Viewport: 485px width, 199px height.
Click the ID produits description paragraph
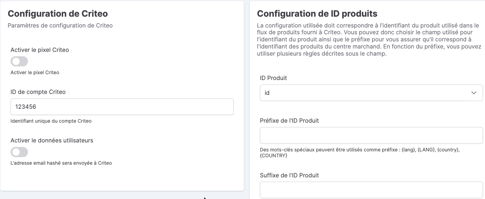click(x=369, y=39)
